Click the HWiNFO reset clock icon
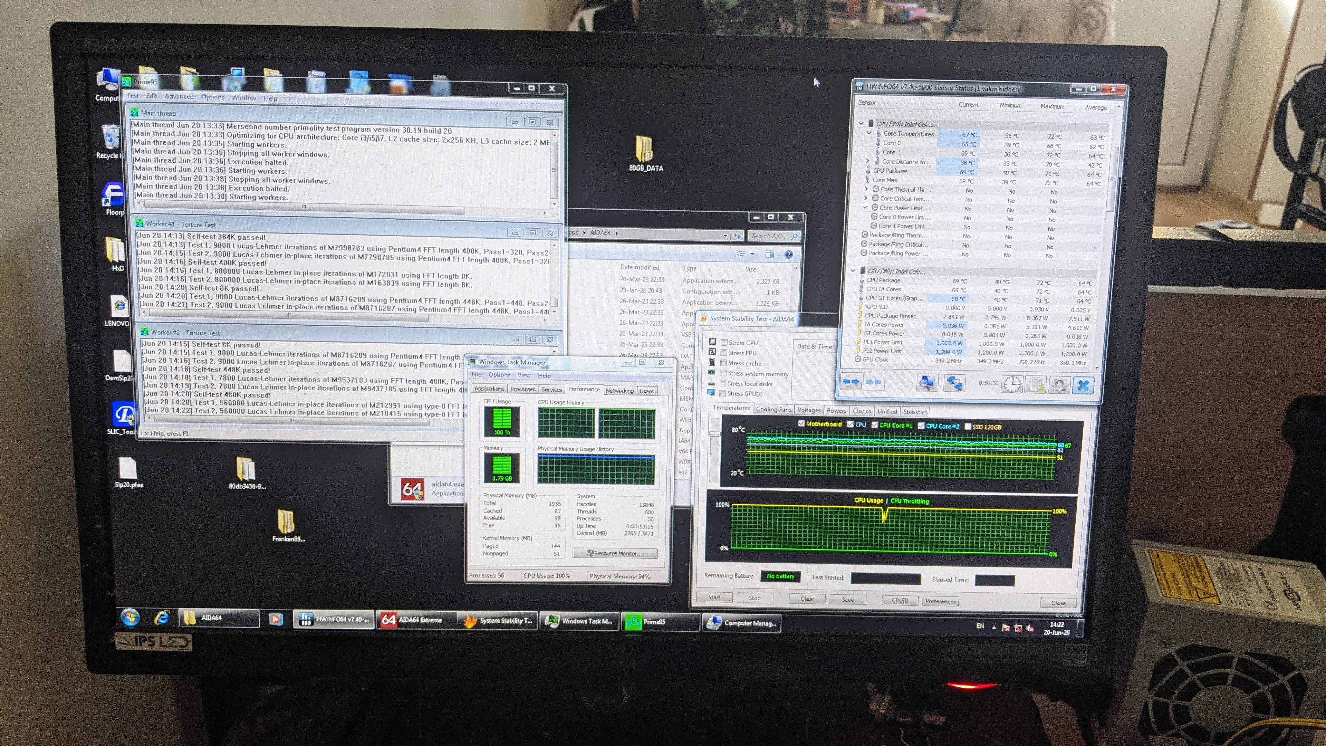 coord(1012,385)
